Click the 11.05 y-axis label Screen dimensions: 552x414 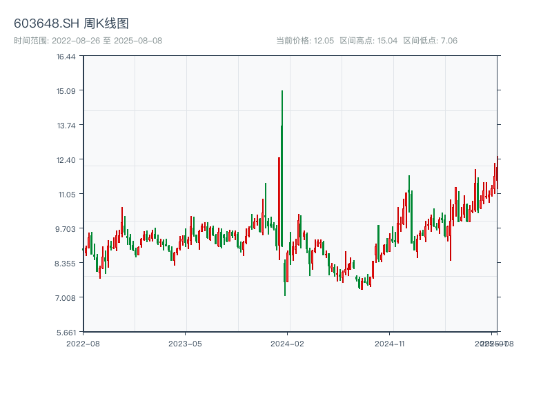pos(67,195)
